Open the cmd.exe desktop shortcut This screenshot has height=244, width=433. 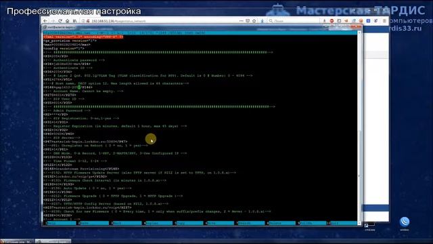click(369, 227)
